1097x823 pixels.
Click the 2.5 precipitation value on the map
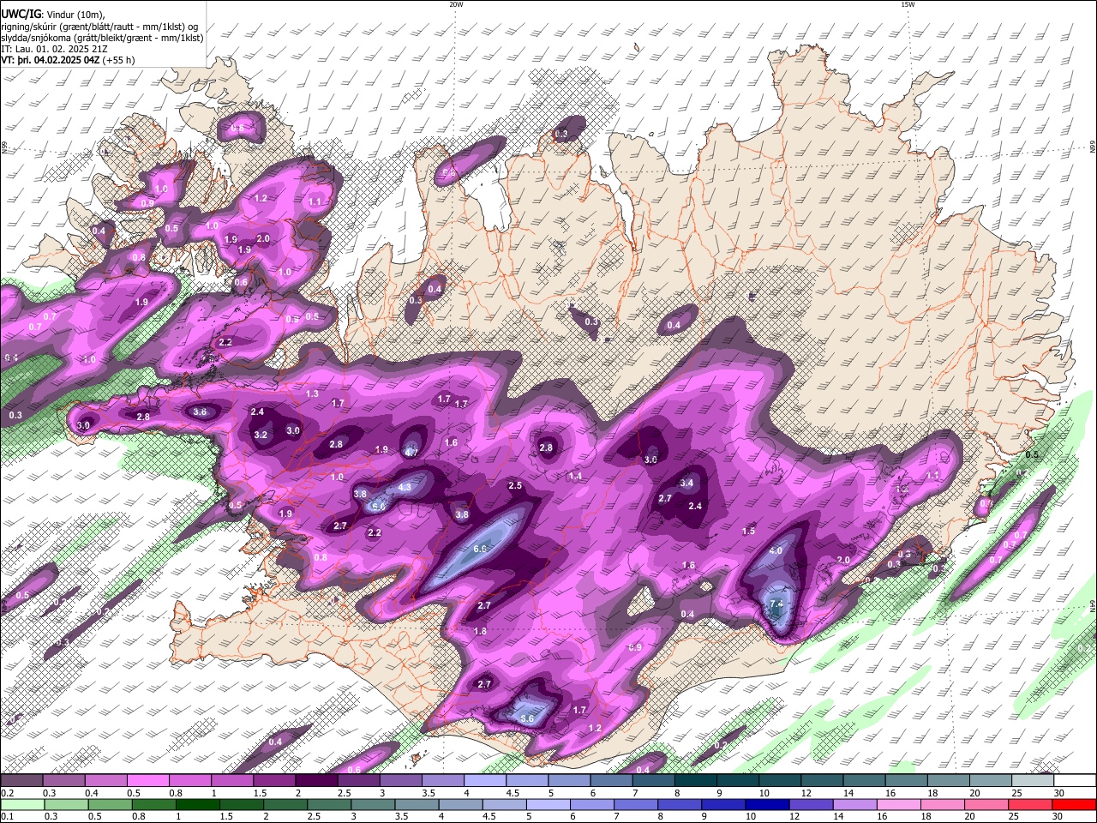click(x=515, y=486)
